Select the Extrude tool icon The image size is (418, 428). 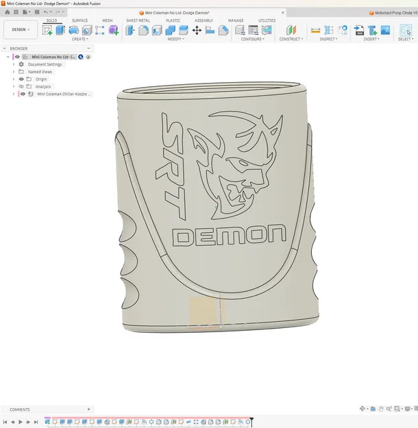tap(60, 30)
